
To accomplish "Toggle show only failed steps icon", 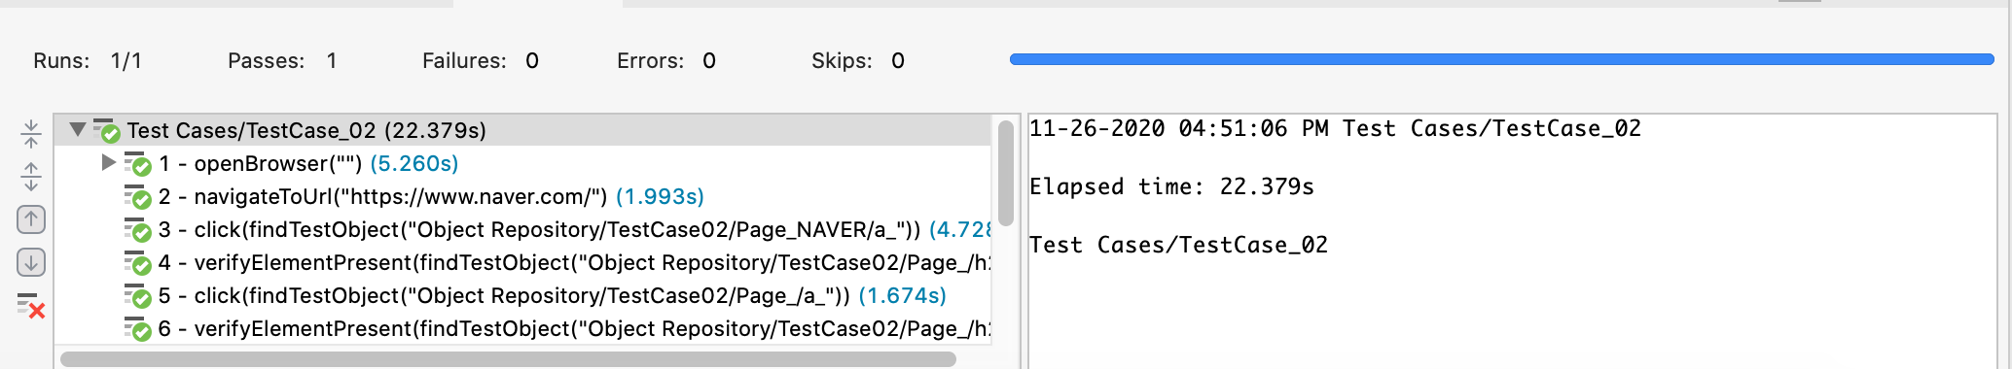I will [x=31, y=306].
